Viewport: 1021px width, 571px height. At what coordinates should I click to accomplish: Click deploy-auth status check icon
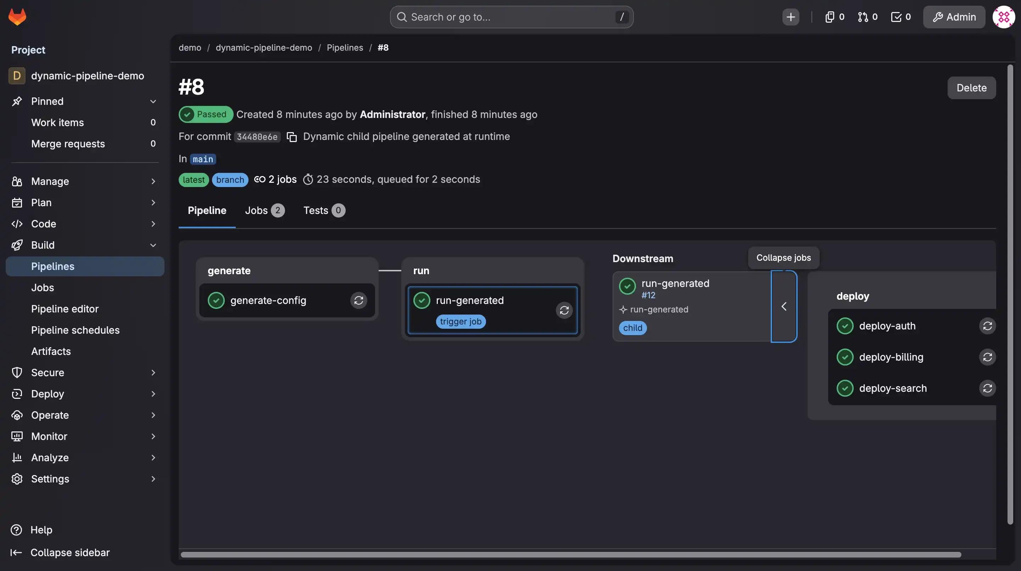(845, 326)
